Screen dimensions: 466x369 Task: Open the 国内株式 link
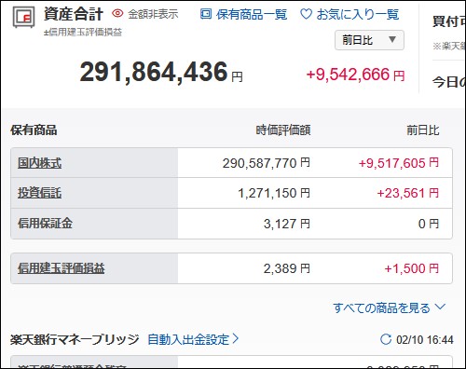[39, 163]
